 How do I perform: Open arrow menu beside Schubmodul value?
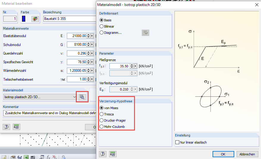[92, 44]
